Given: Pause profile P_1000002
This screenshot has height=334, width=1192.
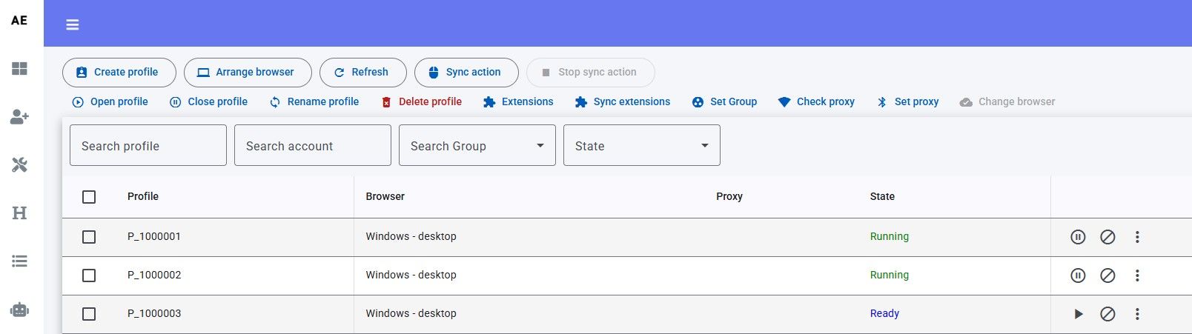Looking at the screenshot, I should [x=1078, y=275].
